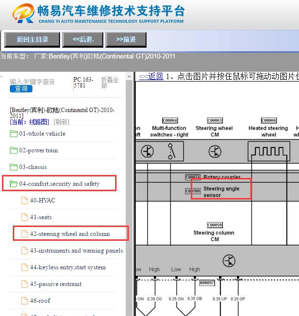Click the C00066 connector label
Screen dimensions: 299x316
click(269, 120)
